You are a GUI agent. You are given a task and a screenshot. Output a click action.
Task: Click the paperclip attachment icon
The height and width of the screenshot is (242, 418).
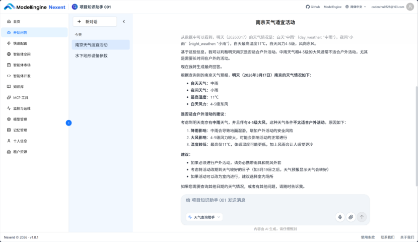pos(351,217)
